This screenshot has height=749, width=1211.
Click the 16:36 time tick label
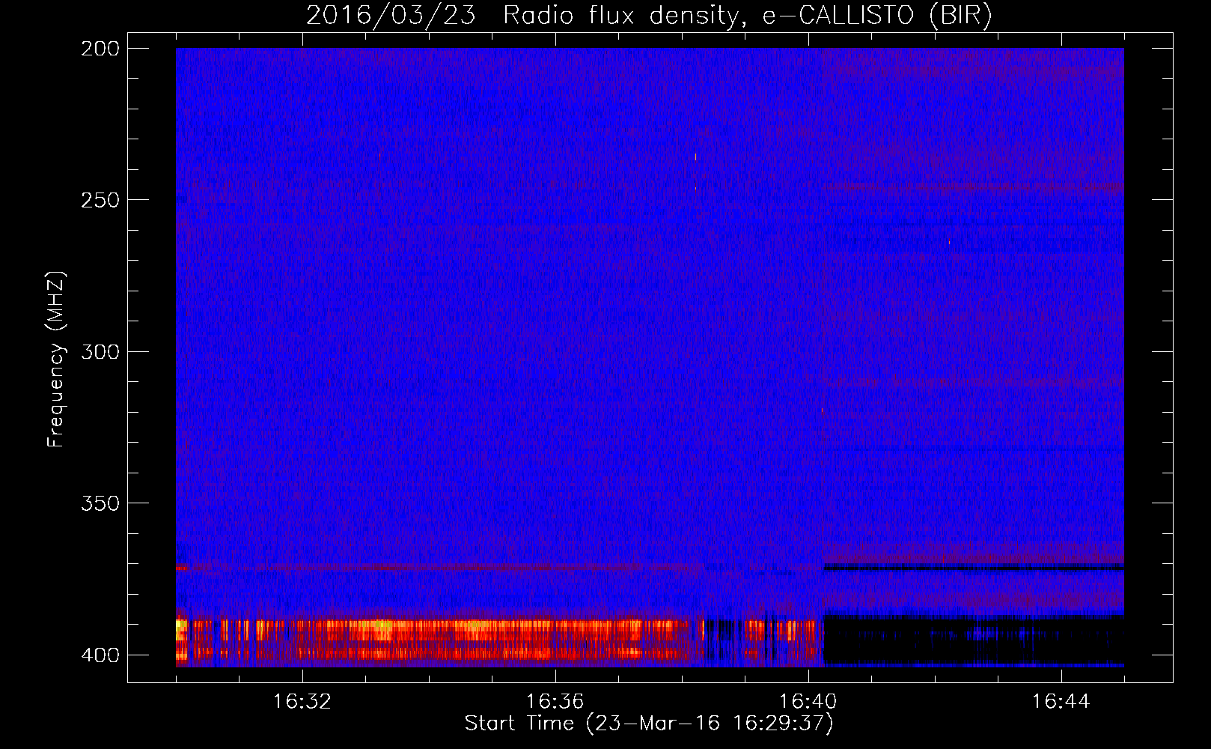[555, 702]
